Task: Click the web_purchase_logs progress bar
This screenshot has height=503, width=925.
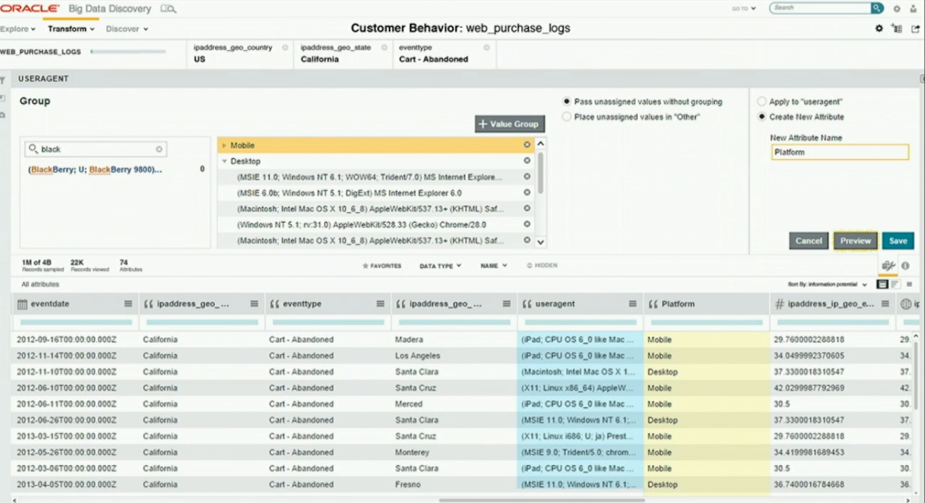Action: click(128, 52)
